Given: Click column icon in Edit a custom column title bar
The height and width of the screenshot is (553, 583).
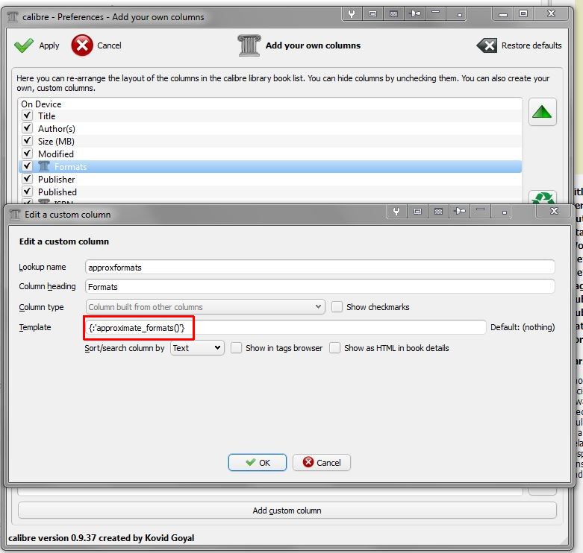Looking at the screenshot, I should 15,214.
